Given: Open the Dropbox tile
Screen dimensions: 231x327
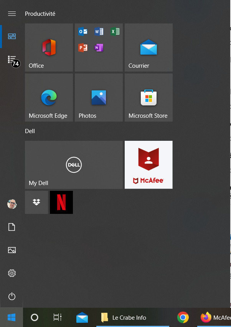Looking at the screenshot, I should point(36,202).
